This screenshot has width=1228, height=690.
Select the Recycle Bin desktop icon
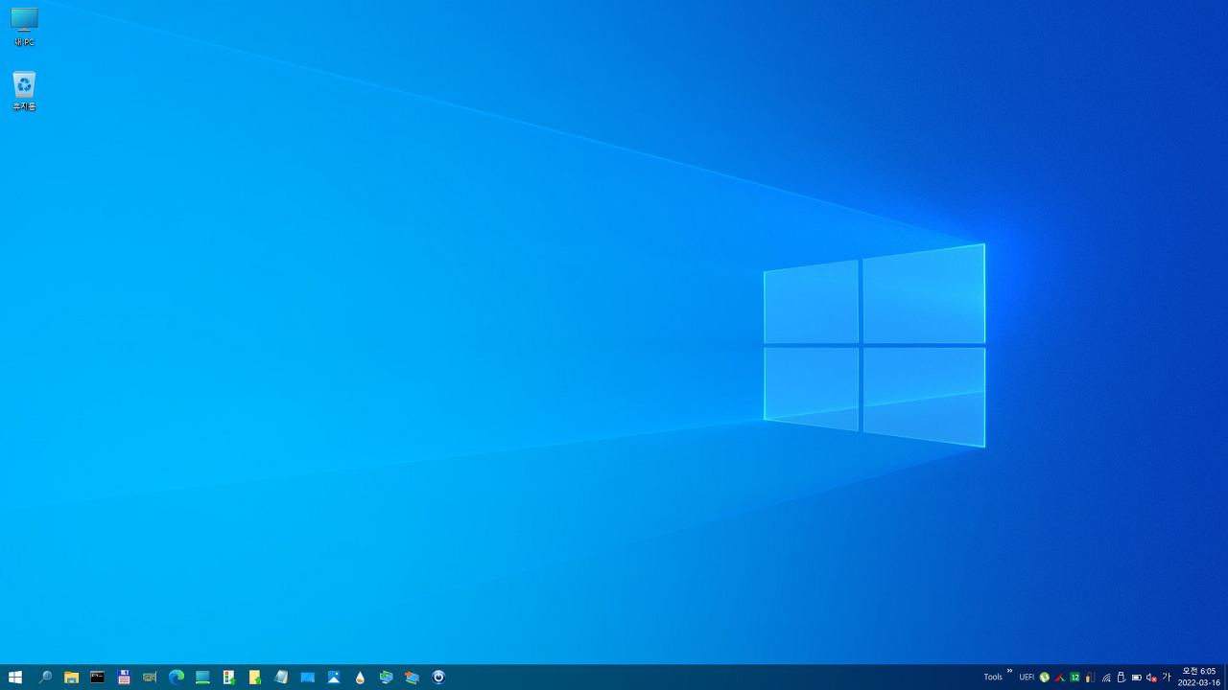(x=24, y=91)
